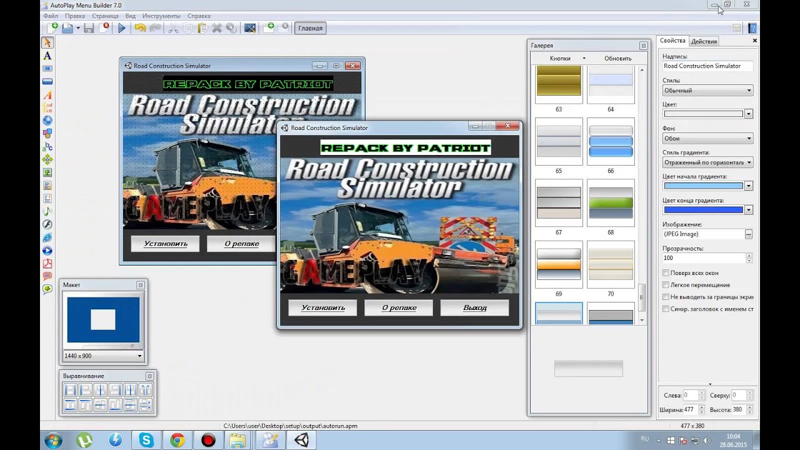The height and width of the screenshot is (450, 800).
Task: Open Стиль градиента dropdown
Action: [x=707, y=162]
